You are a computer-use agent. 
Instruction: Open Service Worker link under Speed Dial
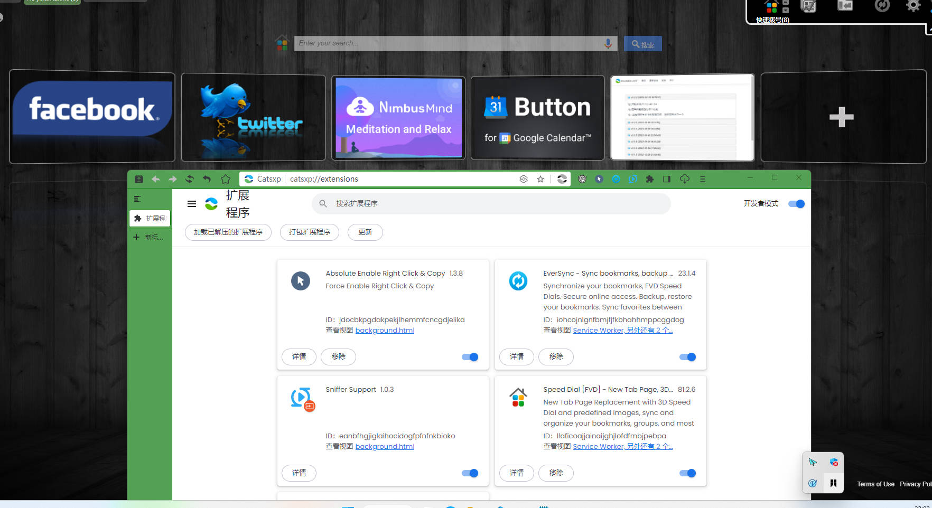(x=623, y=447)
